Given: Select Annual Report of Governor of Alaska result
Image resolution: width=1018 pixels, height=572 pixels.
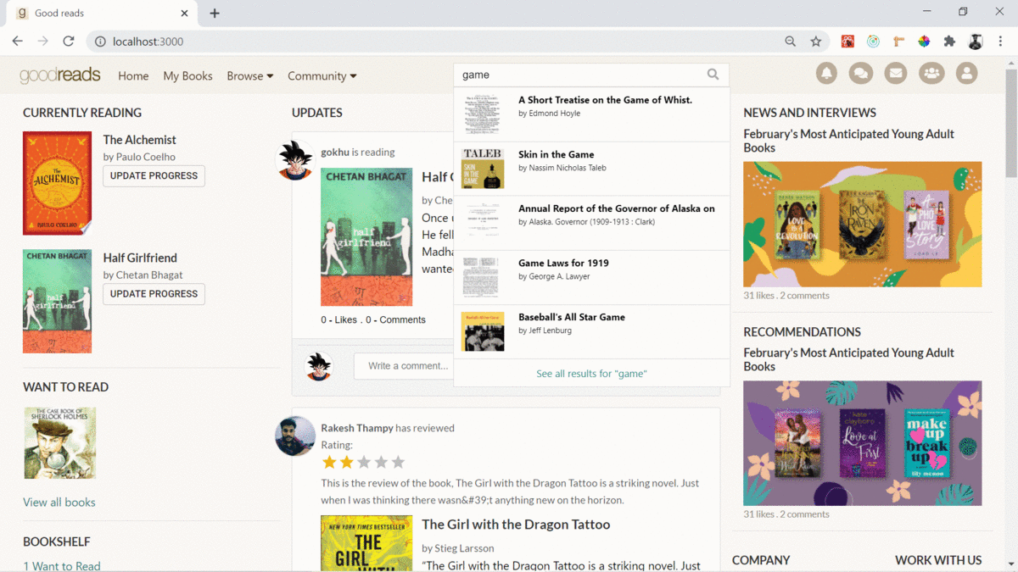Looking at the screenshot, I should pos(591,223).
